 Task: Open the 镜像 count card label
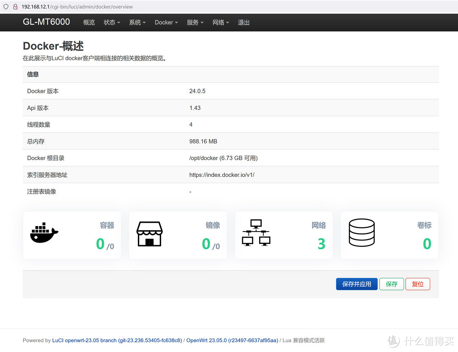(x=212, y=225)
